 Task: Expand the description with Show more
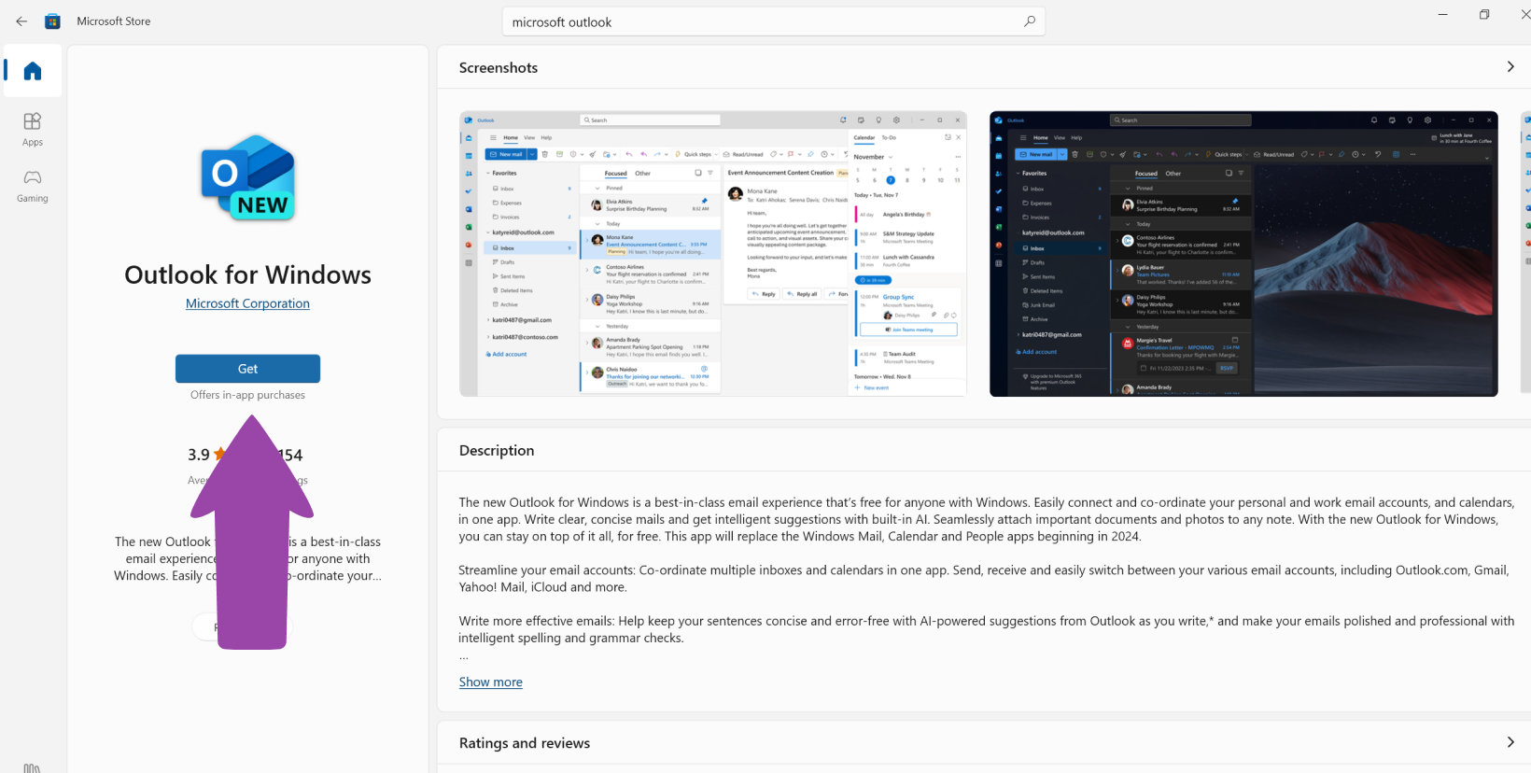tap(490, 682)
